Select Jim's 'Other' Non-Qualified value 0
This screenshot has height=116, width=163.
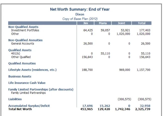tap(92, 34)
